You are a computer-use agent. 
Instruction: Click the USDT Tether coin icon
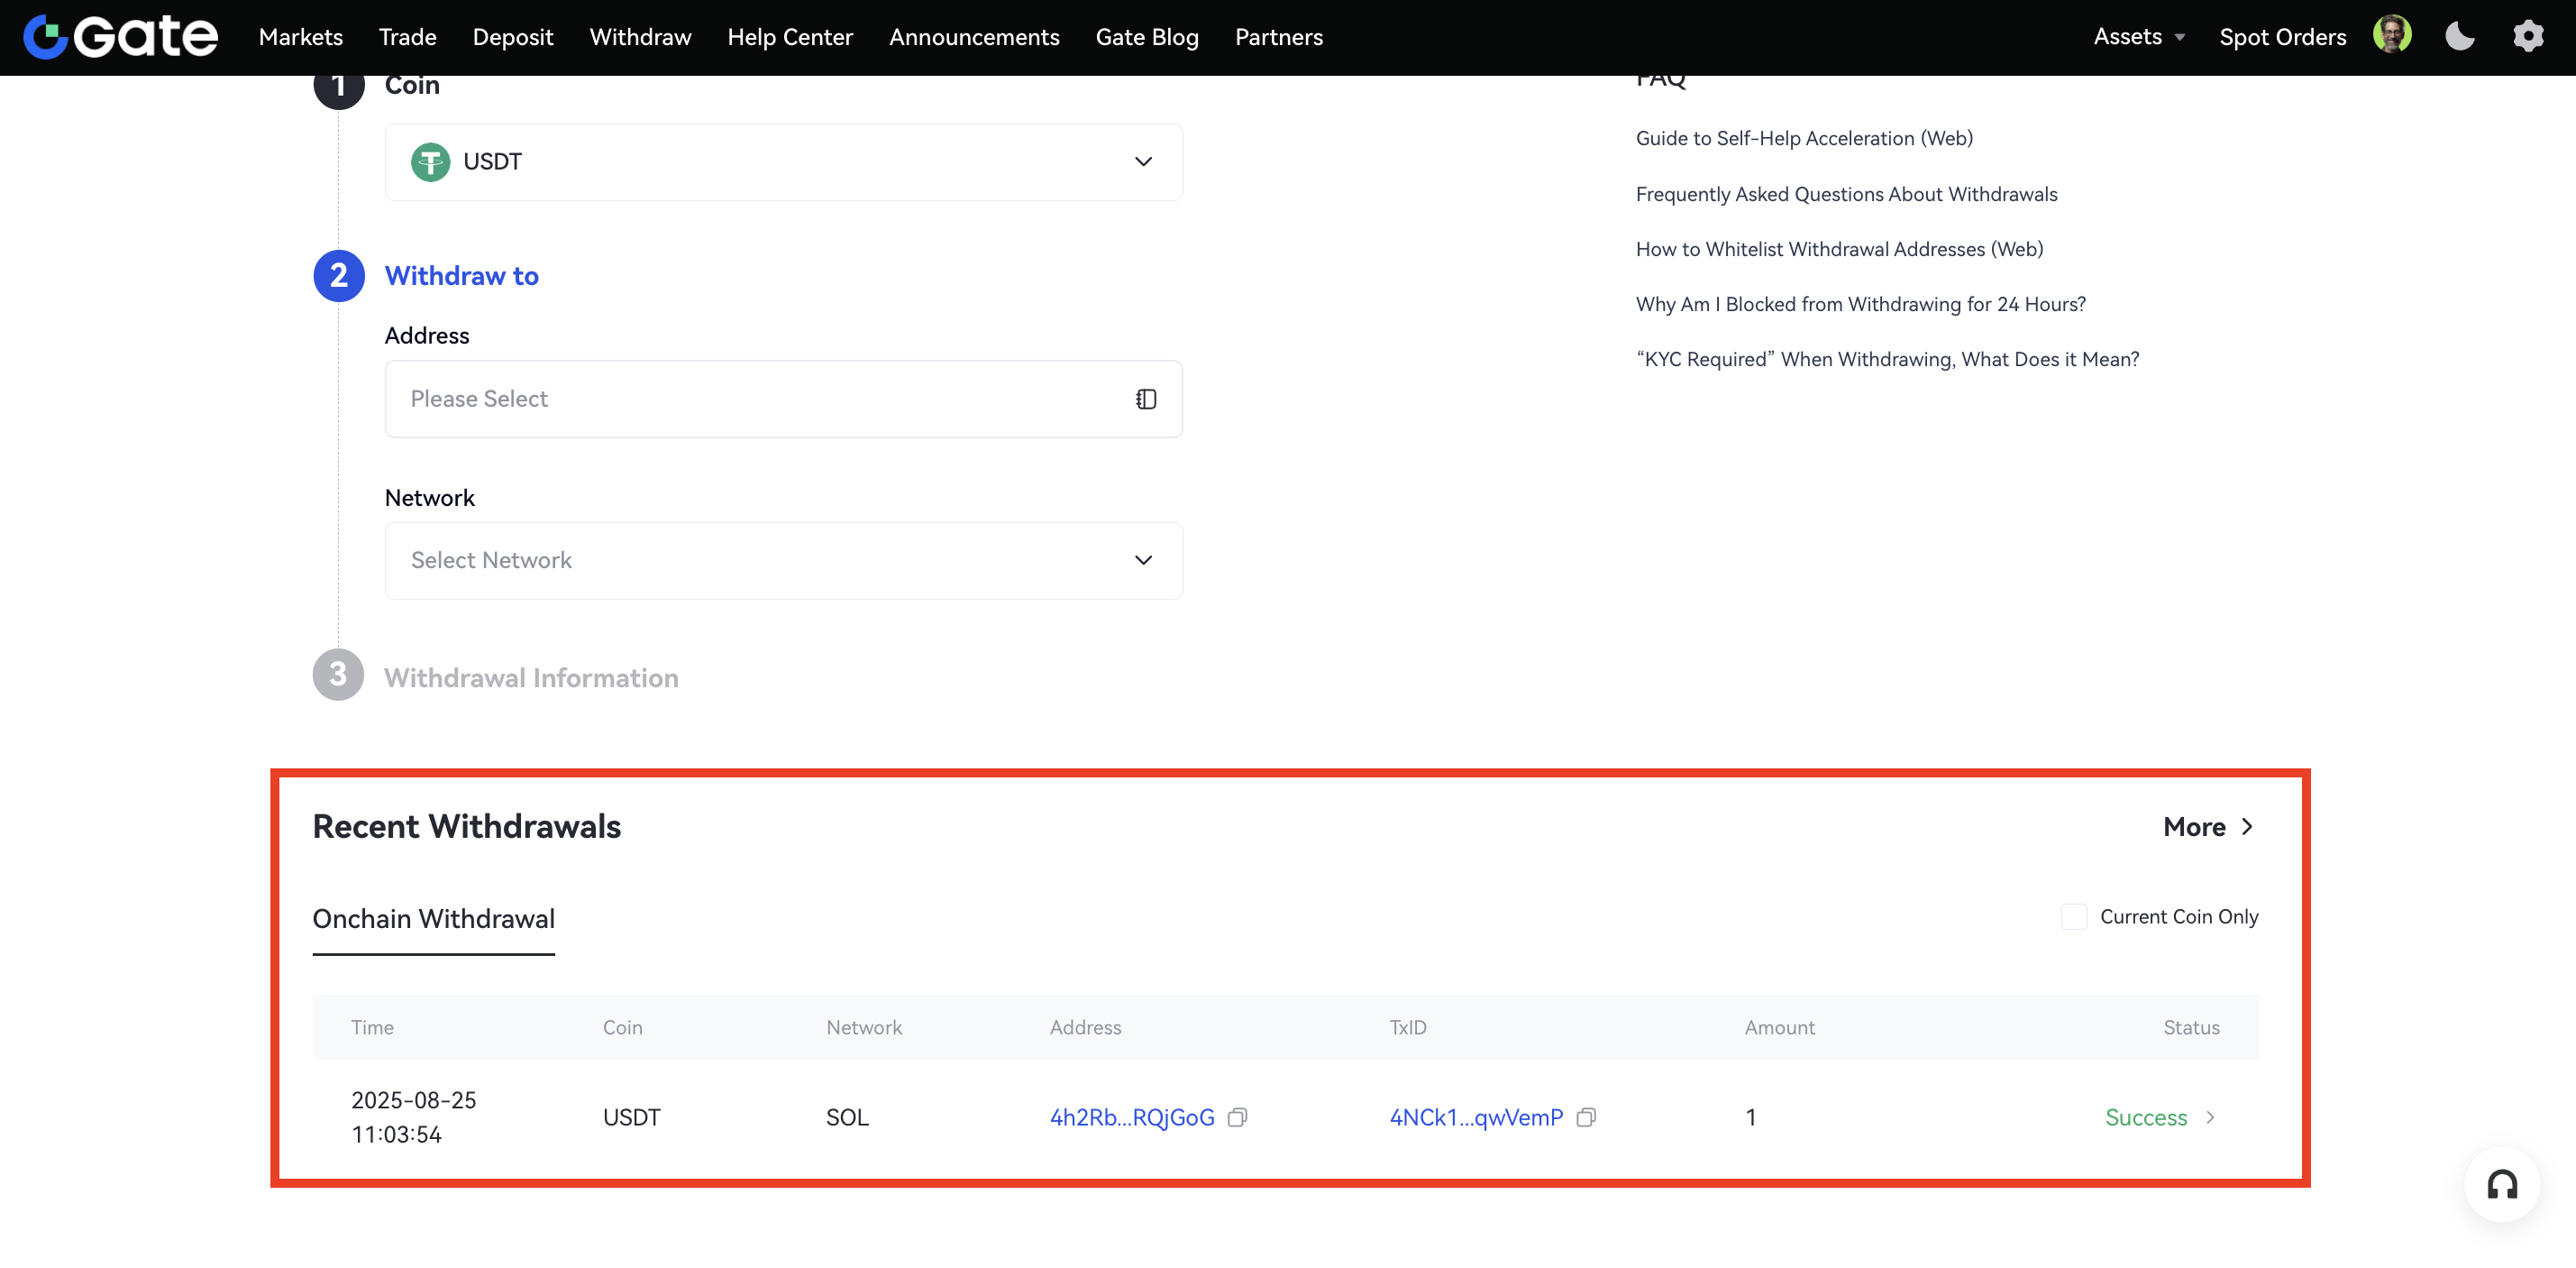tap(430, 162)
